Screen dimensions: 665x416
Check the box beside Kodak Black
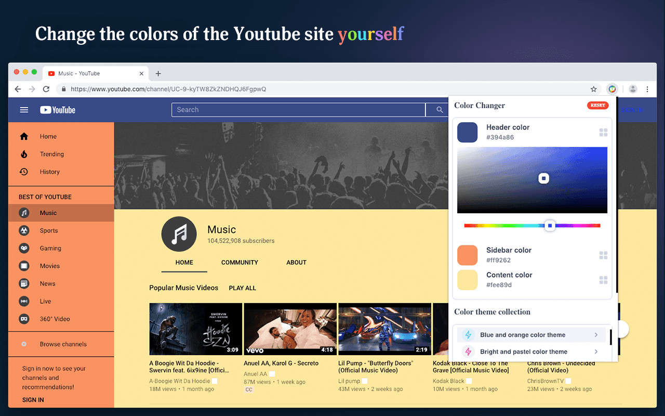[x=469, y=381]
